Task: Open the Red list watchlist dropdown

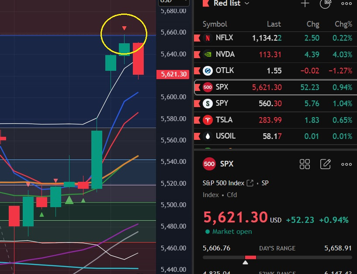Action: coord(231,3)
